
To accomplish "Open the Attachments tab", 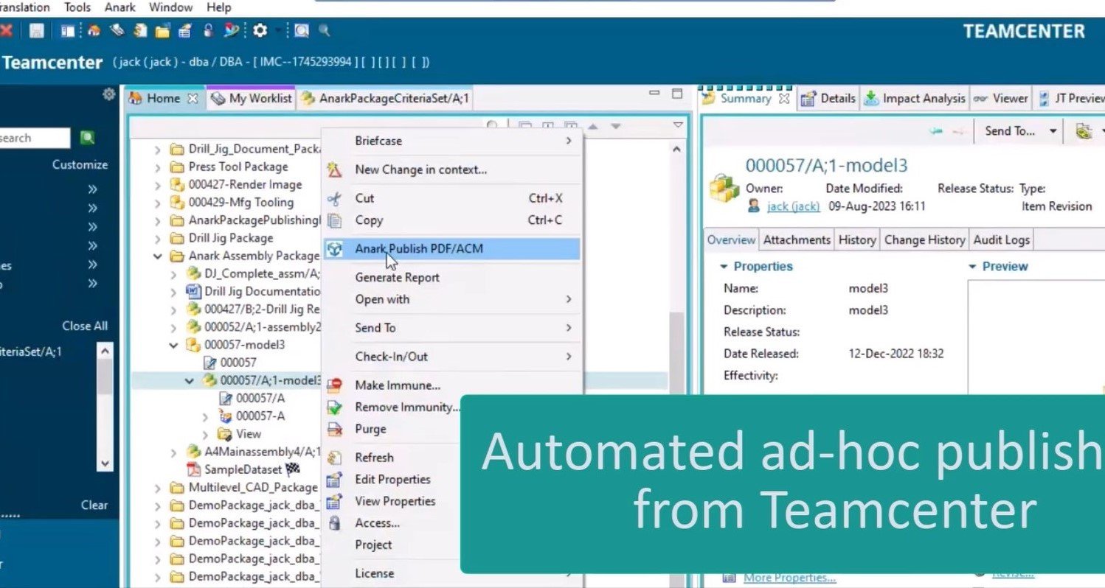I will [797, 240].
